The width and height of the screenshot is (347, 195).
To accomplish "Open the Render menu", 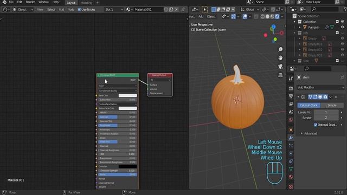I will pyautogui.click(x=30, y=2).
